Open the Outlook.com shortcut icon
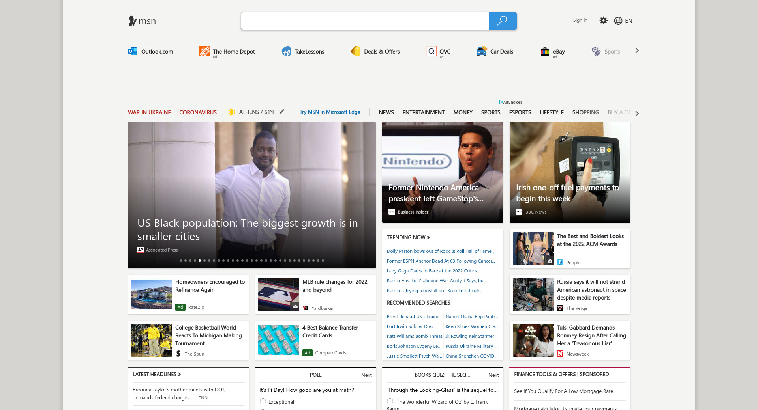The image size is (758, 410). (x=133, y=51)
